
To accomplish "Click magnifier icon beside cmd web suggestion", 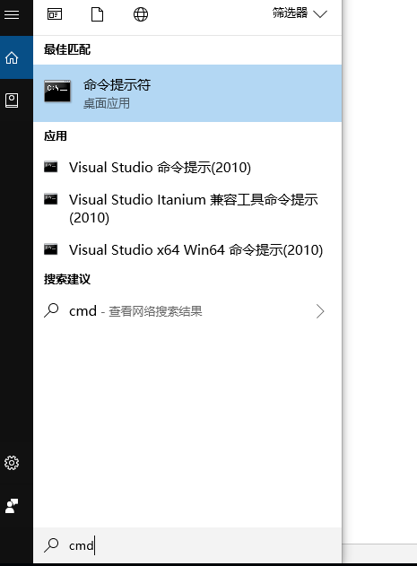I will coord(51,310).
